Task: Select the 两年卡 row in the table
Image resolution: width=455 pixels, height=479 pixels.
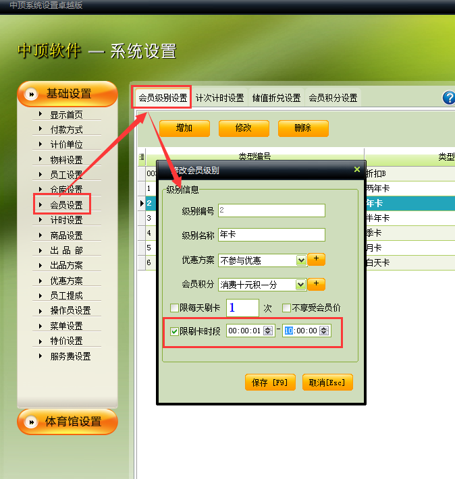Action: point(410,188)
